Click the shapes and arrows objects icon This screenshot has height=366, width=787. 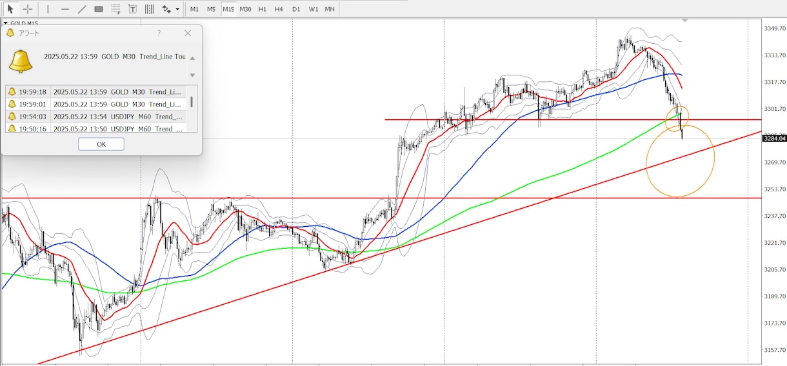[166, 9]
